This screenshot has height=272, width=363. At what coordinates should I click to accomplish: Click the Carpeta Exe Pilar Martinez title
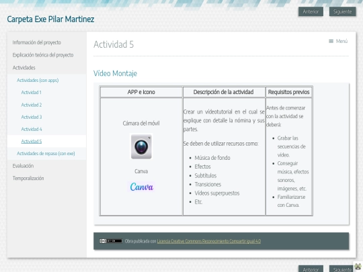pyautogui.click(x=50, y=19)
